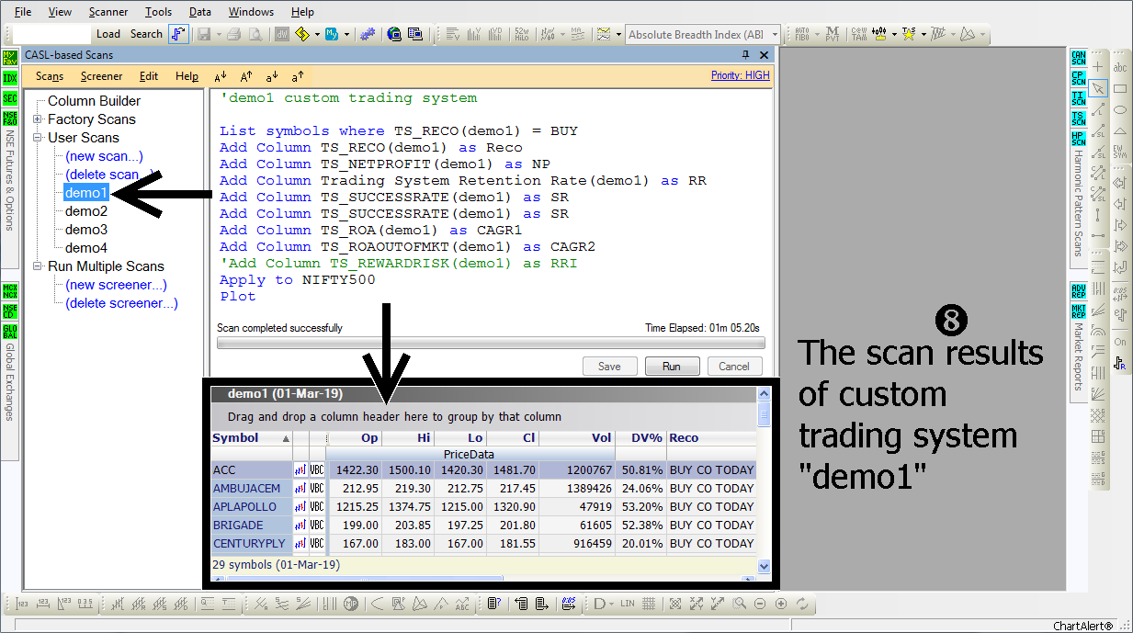Viewport: 1133px width, 633px height.
Task: Select the arrow pointer drawing tool
Action: [1098, 88]
